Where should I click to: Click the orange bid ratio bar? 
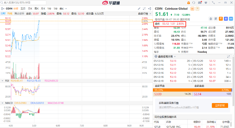(x=172, y=90)
